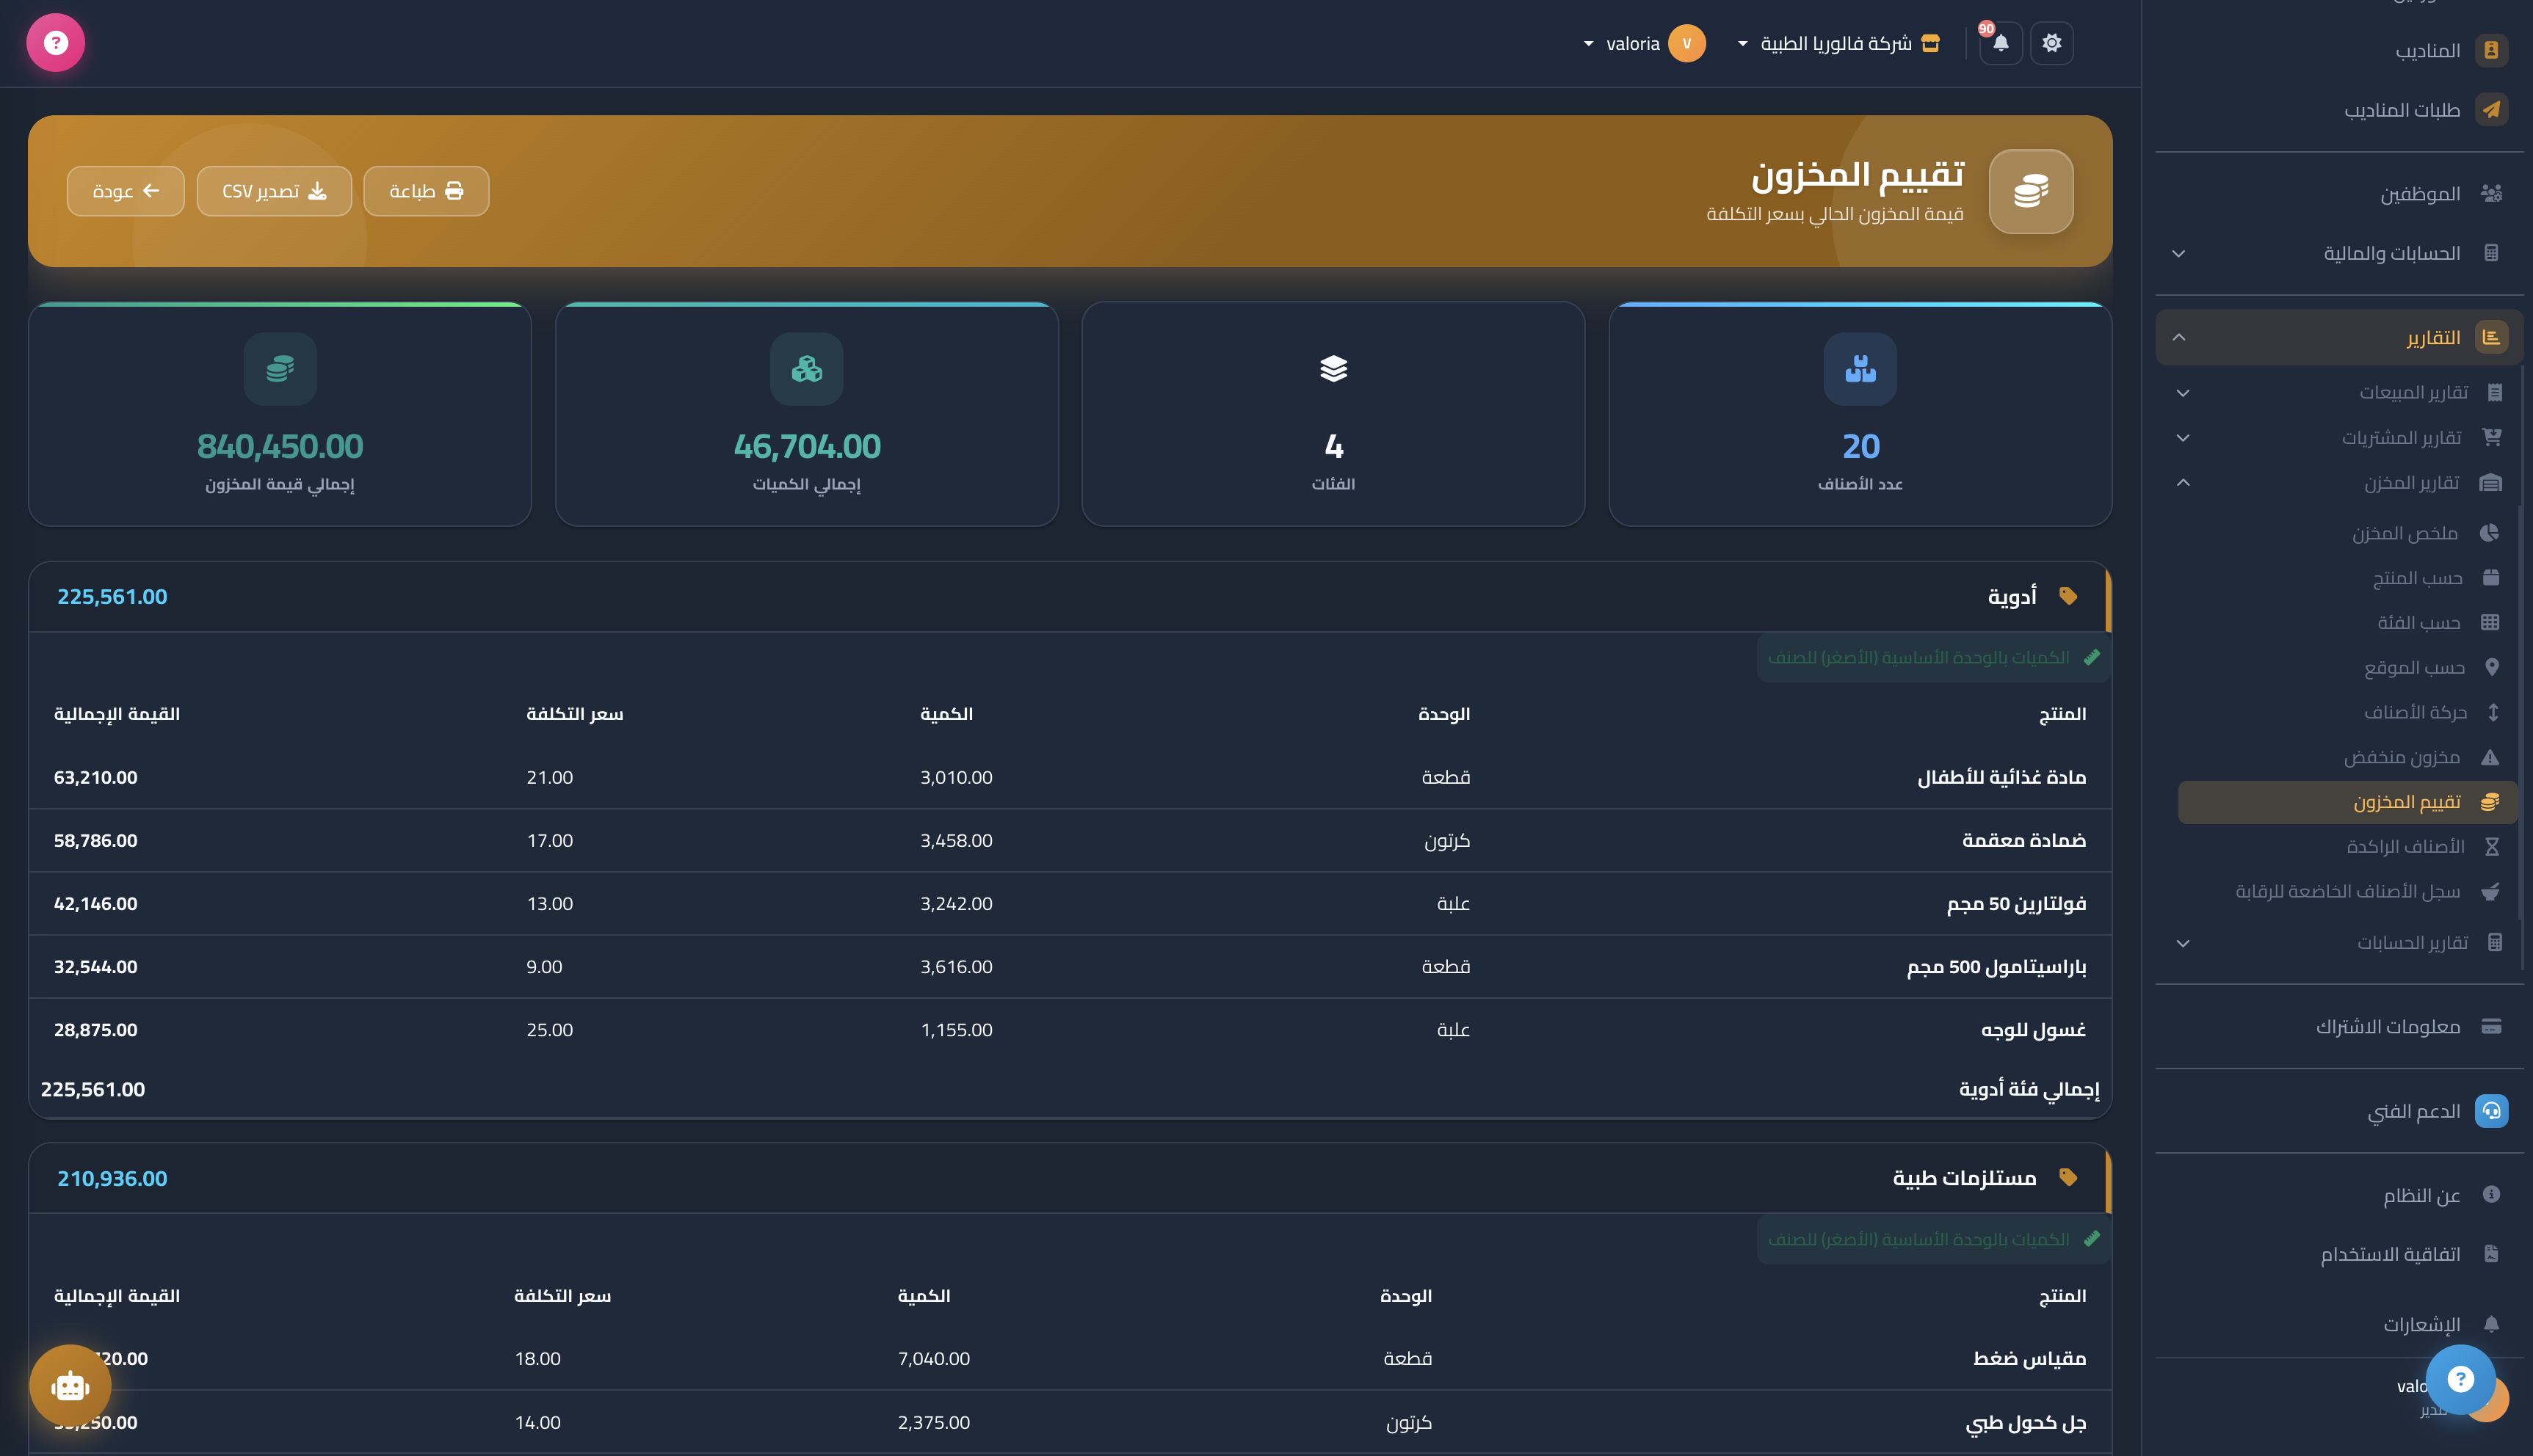Expand the valoria user dropdown
The width and height of the screenshot is (2533, 1456).
[1644, 43]
